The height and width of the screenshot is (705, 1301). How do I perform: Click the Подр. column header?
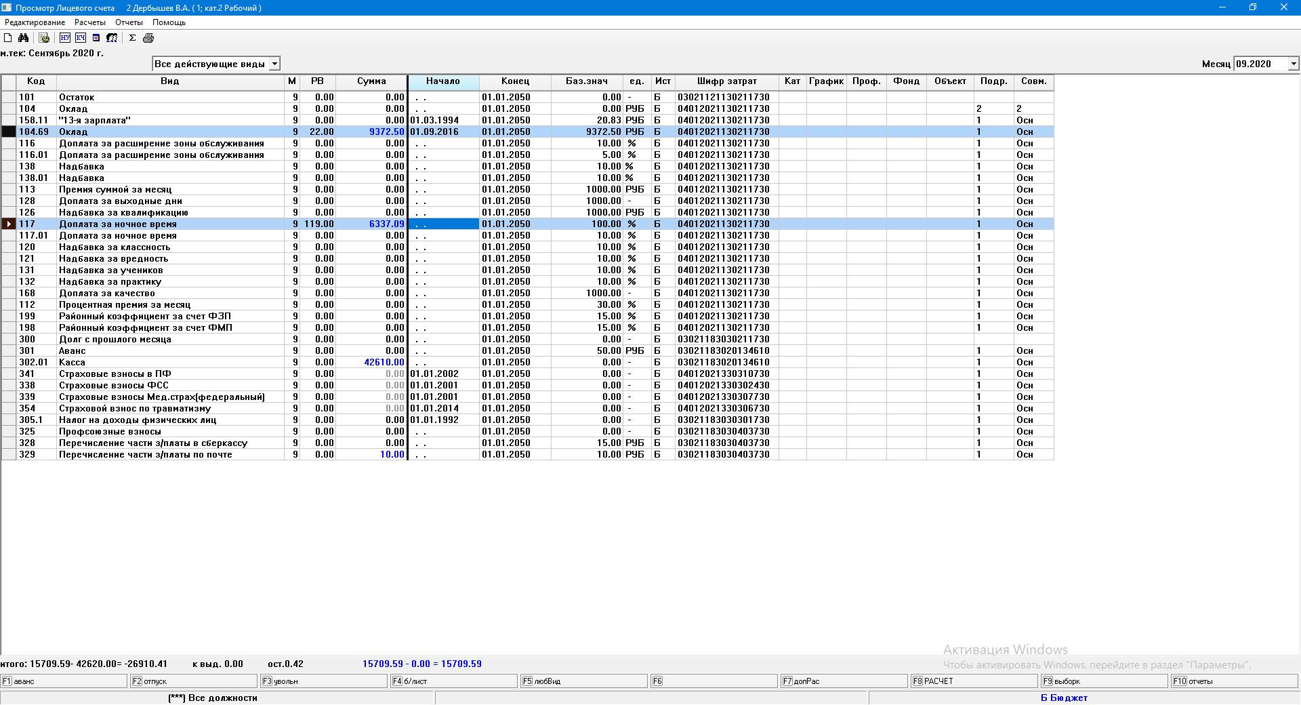pos(994,81)
